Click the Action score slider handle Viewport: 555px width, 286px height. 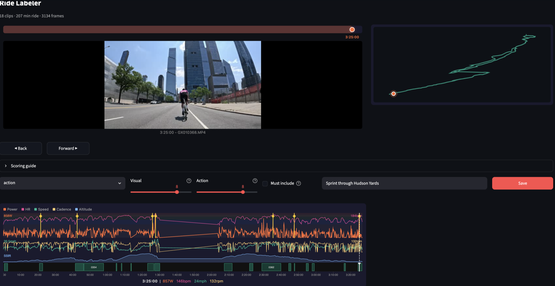click(243, 192)
